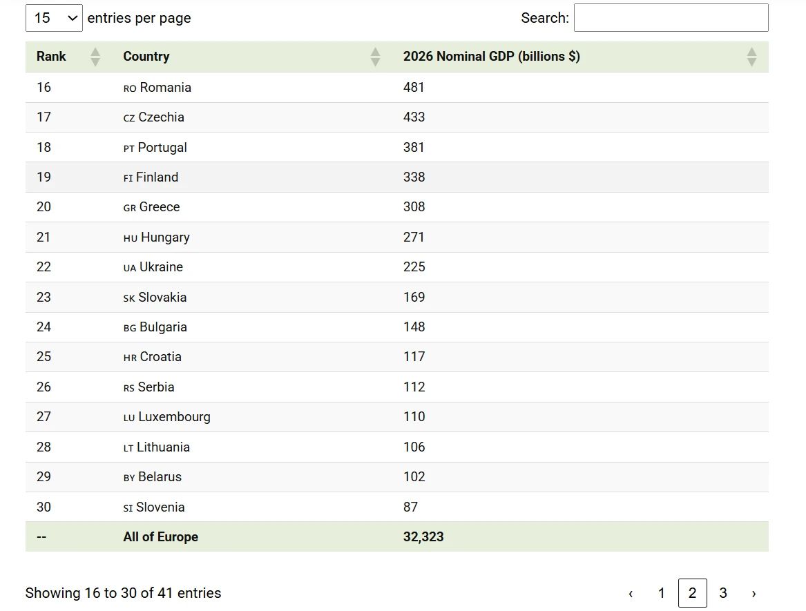The image size is (806, 611).
Task: Sort by 2026 Nominal GDP arrows
Action: [751, 57]
